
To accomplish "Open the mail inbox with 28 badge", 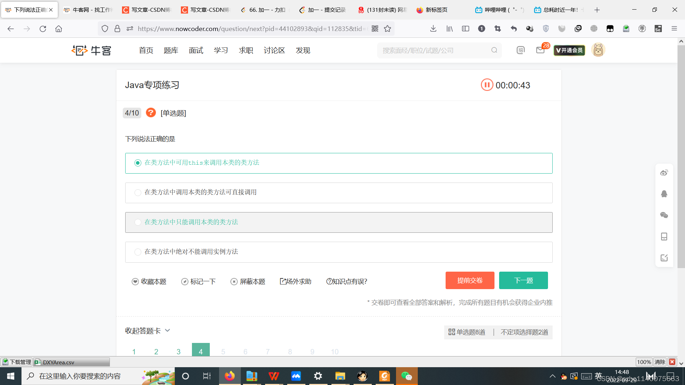I will 541,50.
